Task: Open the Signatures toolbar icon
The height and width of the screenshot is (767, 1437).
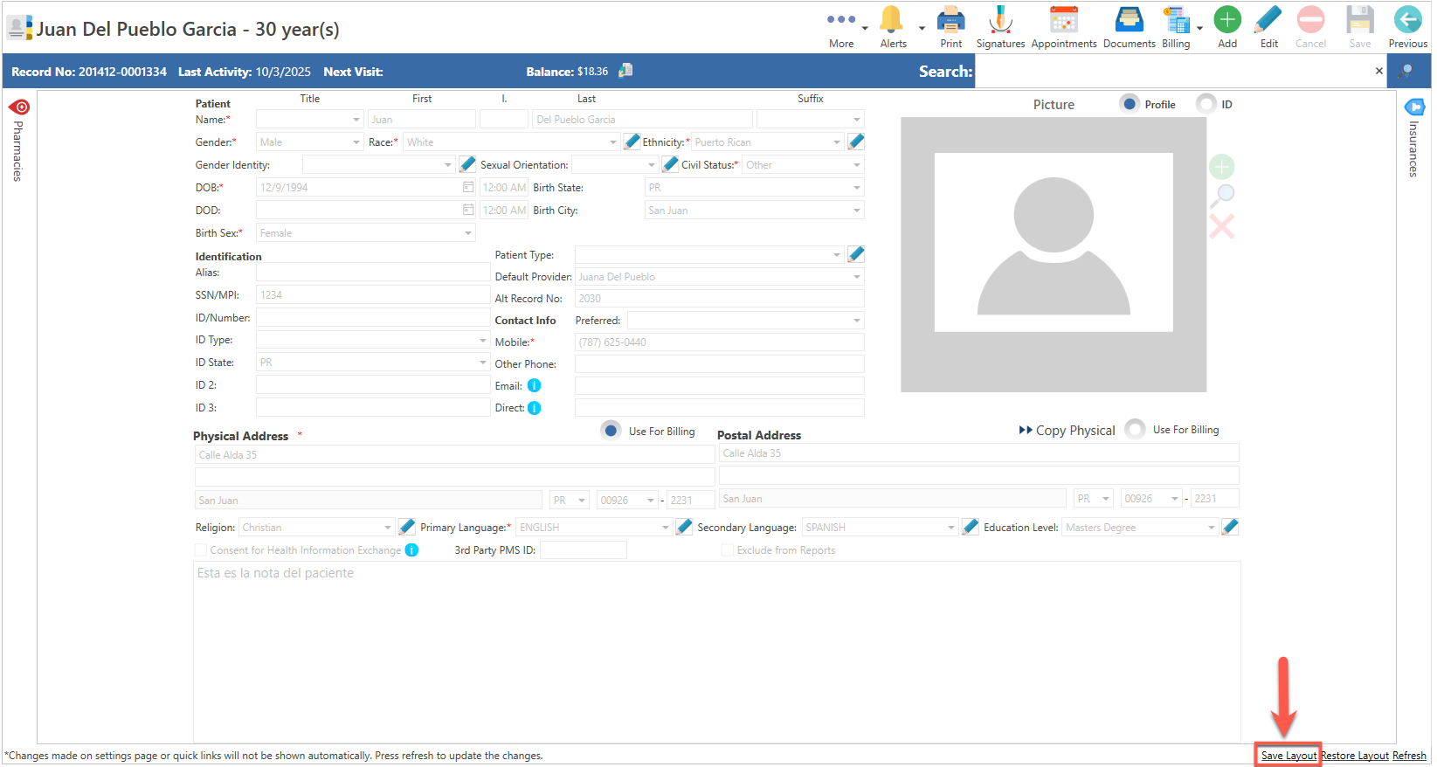Action: click(1000, 19)
